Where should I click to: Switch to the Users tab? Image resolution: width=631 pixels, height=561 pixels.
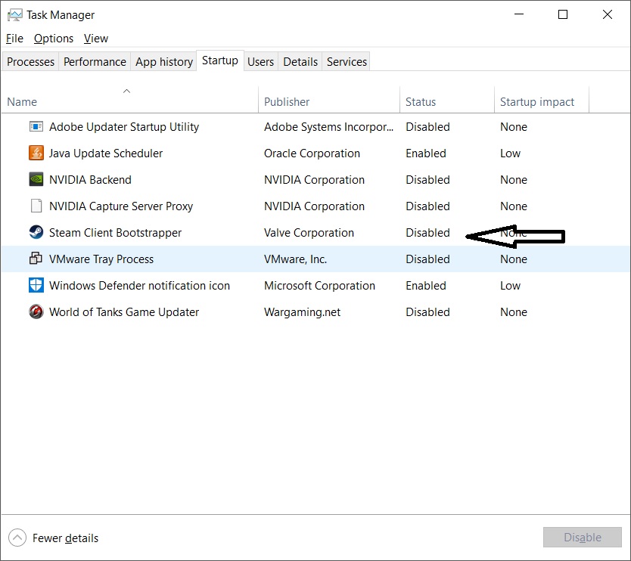pos(260,62)
